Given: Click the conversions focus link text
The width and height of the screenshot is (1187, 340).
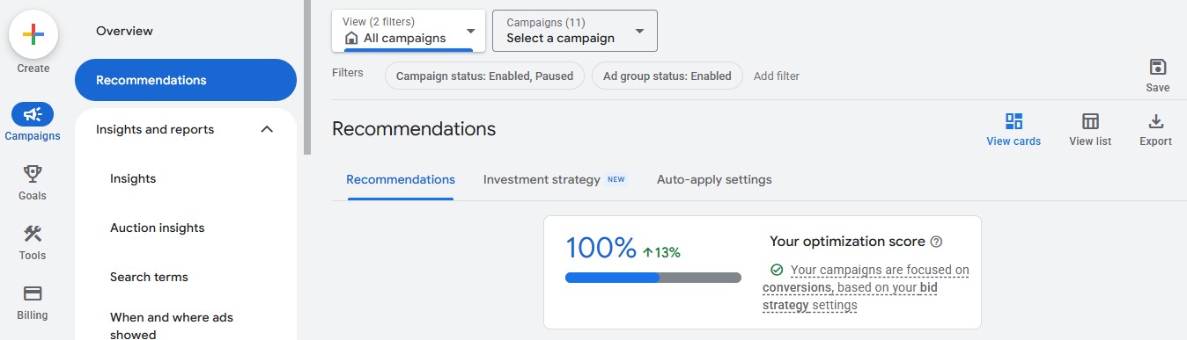Looking at the screenshot, I should click(x=866, y=287).
